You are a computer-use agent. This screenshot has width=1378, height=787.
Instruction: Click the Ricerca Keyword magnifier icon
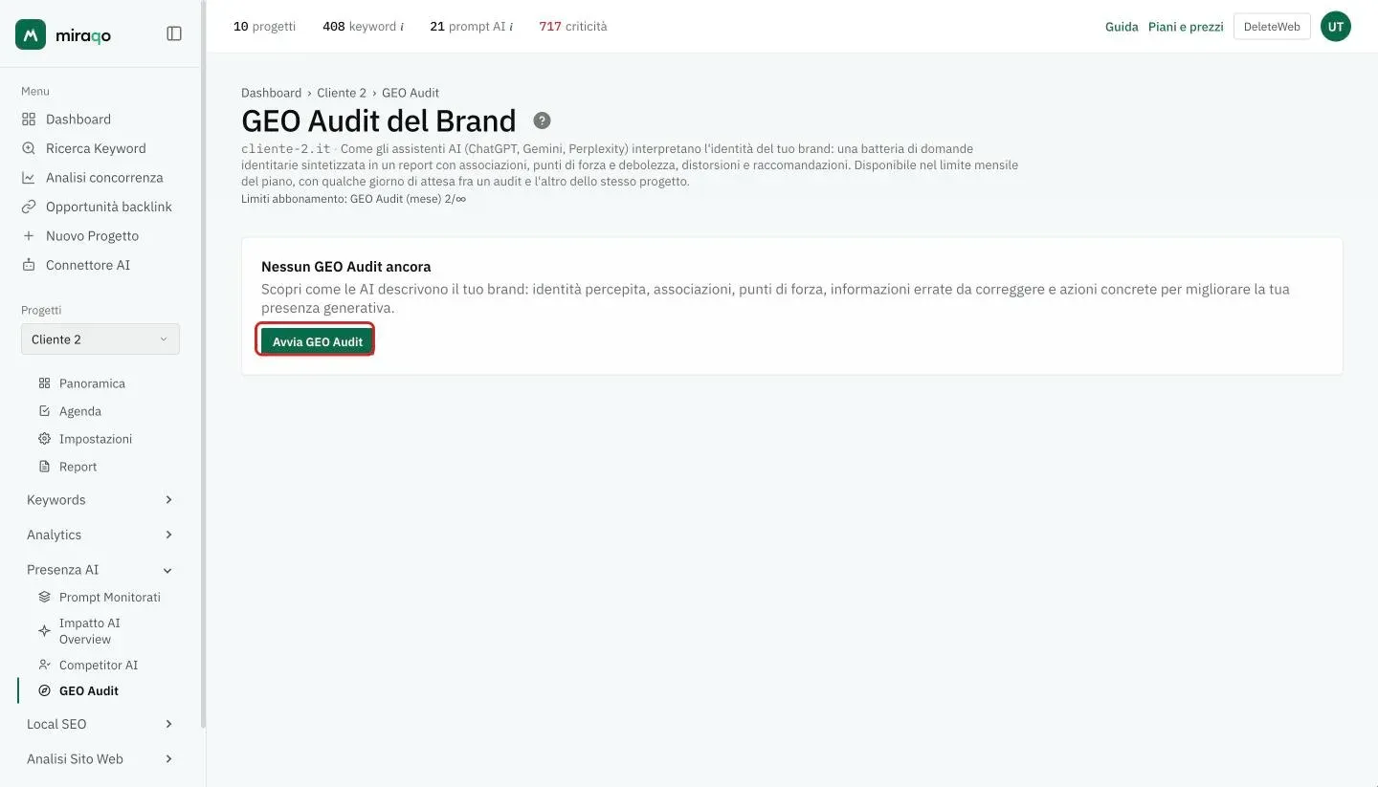29,148
